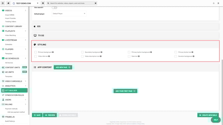223x125 pixels.
Task: Check the Video title text checkbox
Action: pyautogui.click(x=36, y=56)
